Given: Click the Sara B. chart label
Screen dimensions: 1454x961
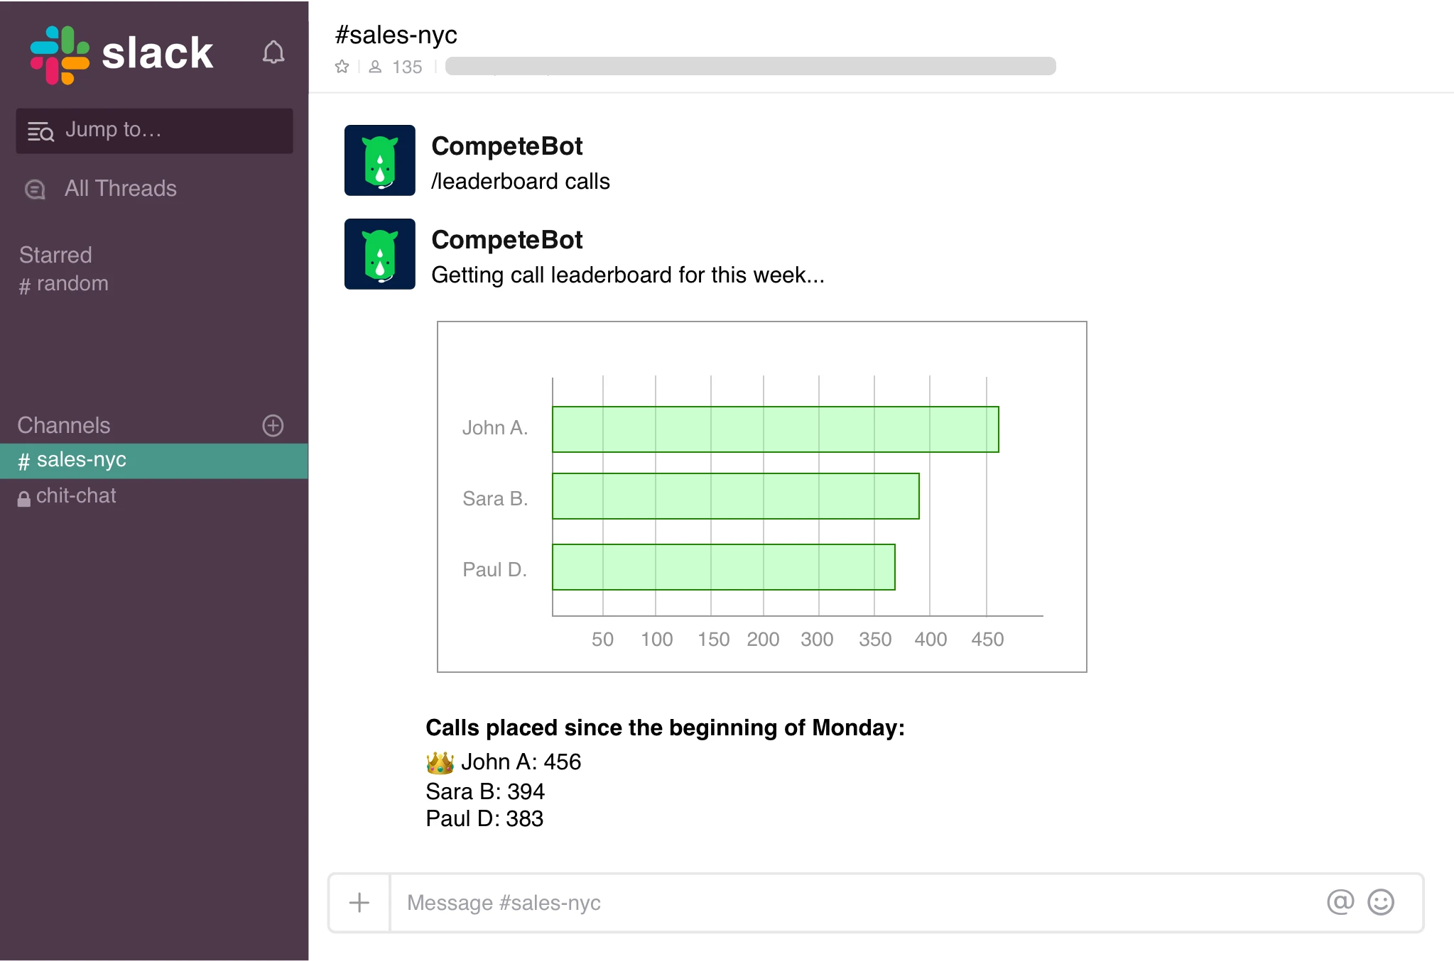Looking at the screenshot, I should (495, 499).
